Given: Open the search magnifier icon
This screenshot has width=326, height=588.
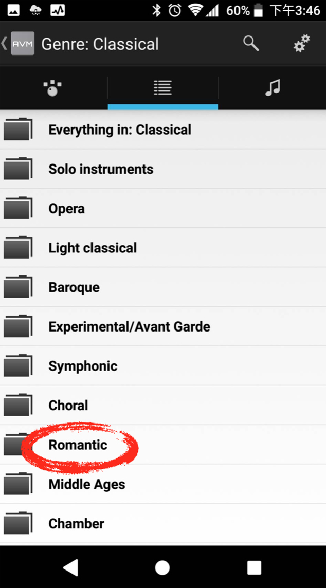Looking at the screenshot, I should (x=251, y=44).
